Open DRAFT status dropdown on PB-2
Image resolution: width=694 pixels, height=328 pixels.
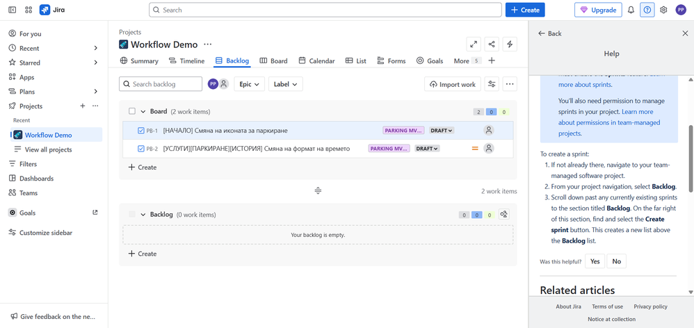[427, 149]
